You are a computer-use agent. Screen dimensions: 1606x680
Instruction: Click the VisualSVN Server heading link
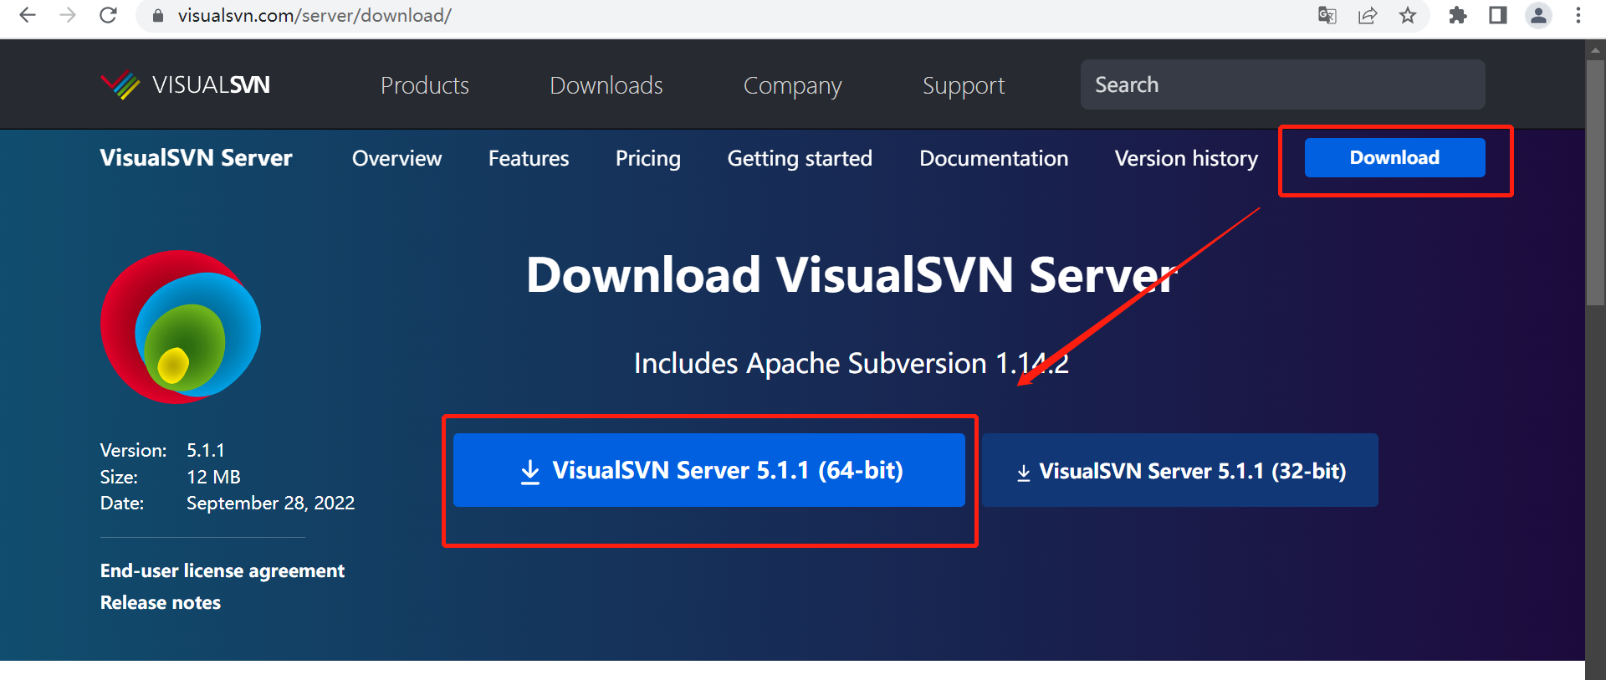[x=197, y=158]
